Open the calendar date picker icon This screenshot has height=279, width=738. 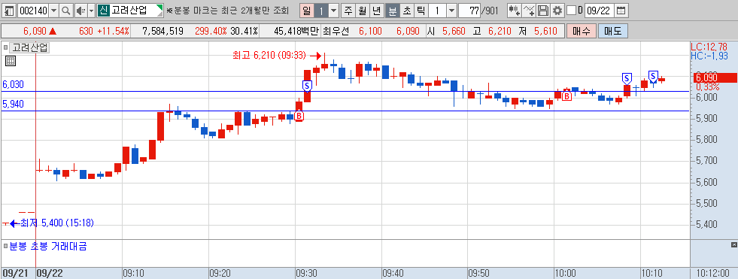tap(621, 10)
